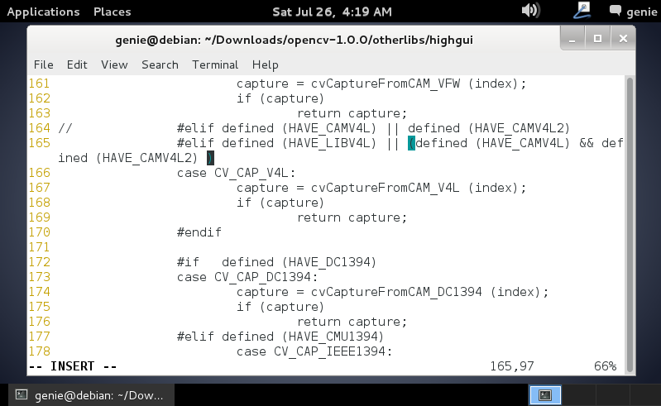Click the volume speaker icon
Screen dimensions: 661x406
coord(531,10)
